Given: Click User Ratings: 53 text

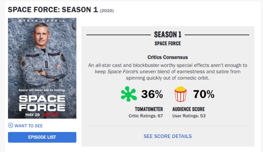Looking at the screenshot, I should click(189, 116).
